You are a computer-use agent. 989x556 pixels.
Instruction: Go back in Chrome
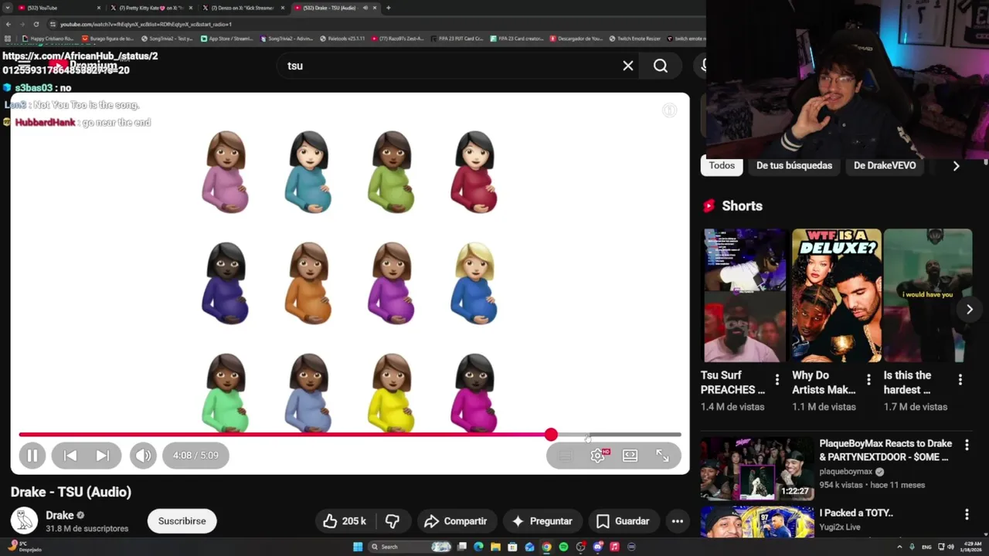tap(8, 24)
